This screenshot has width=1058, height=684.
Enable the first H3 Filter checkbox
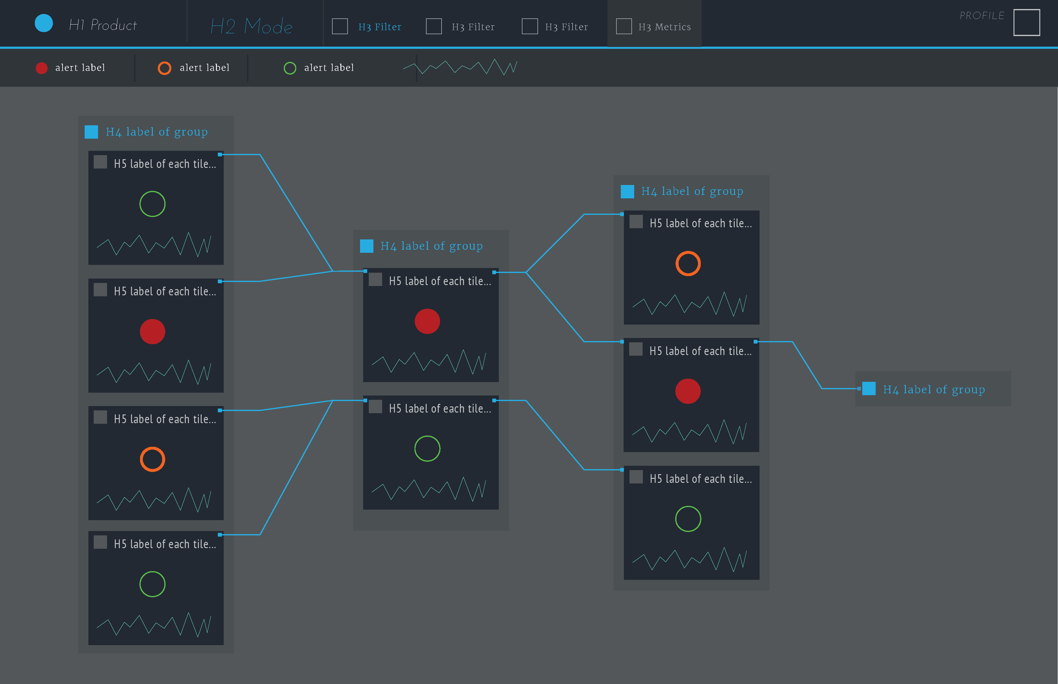coord(339,26)
